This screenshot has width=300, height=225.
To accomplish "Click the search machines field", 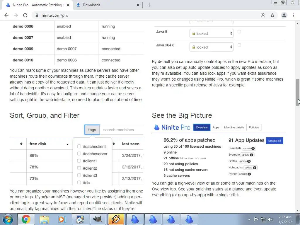I will point(122,130).
